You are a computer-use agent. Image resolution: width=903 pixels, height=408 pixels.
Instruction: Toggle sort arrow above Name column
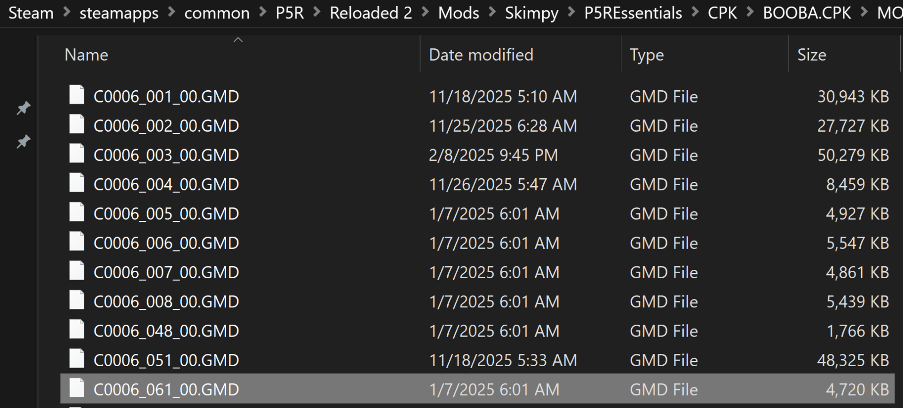pyautogui.click(x=238, y=40)
